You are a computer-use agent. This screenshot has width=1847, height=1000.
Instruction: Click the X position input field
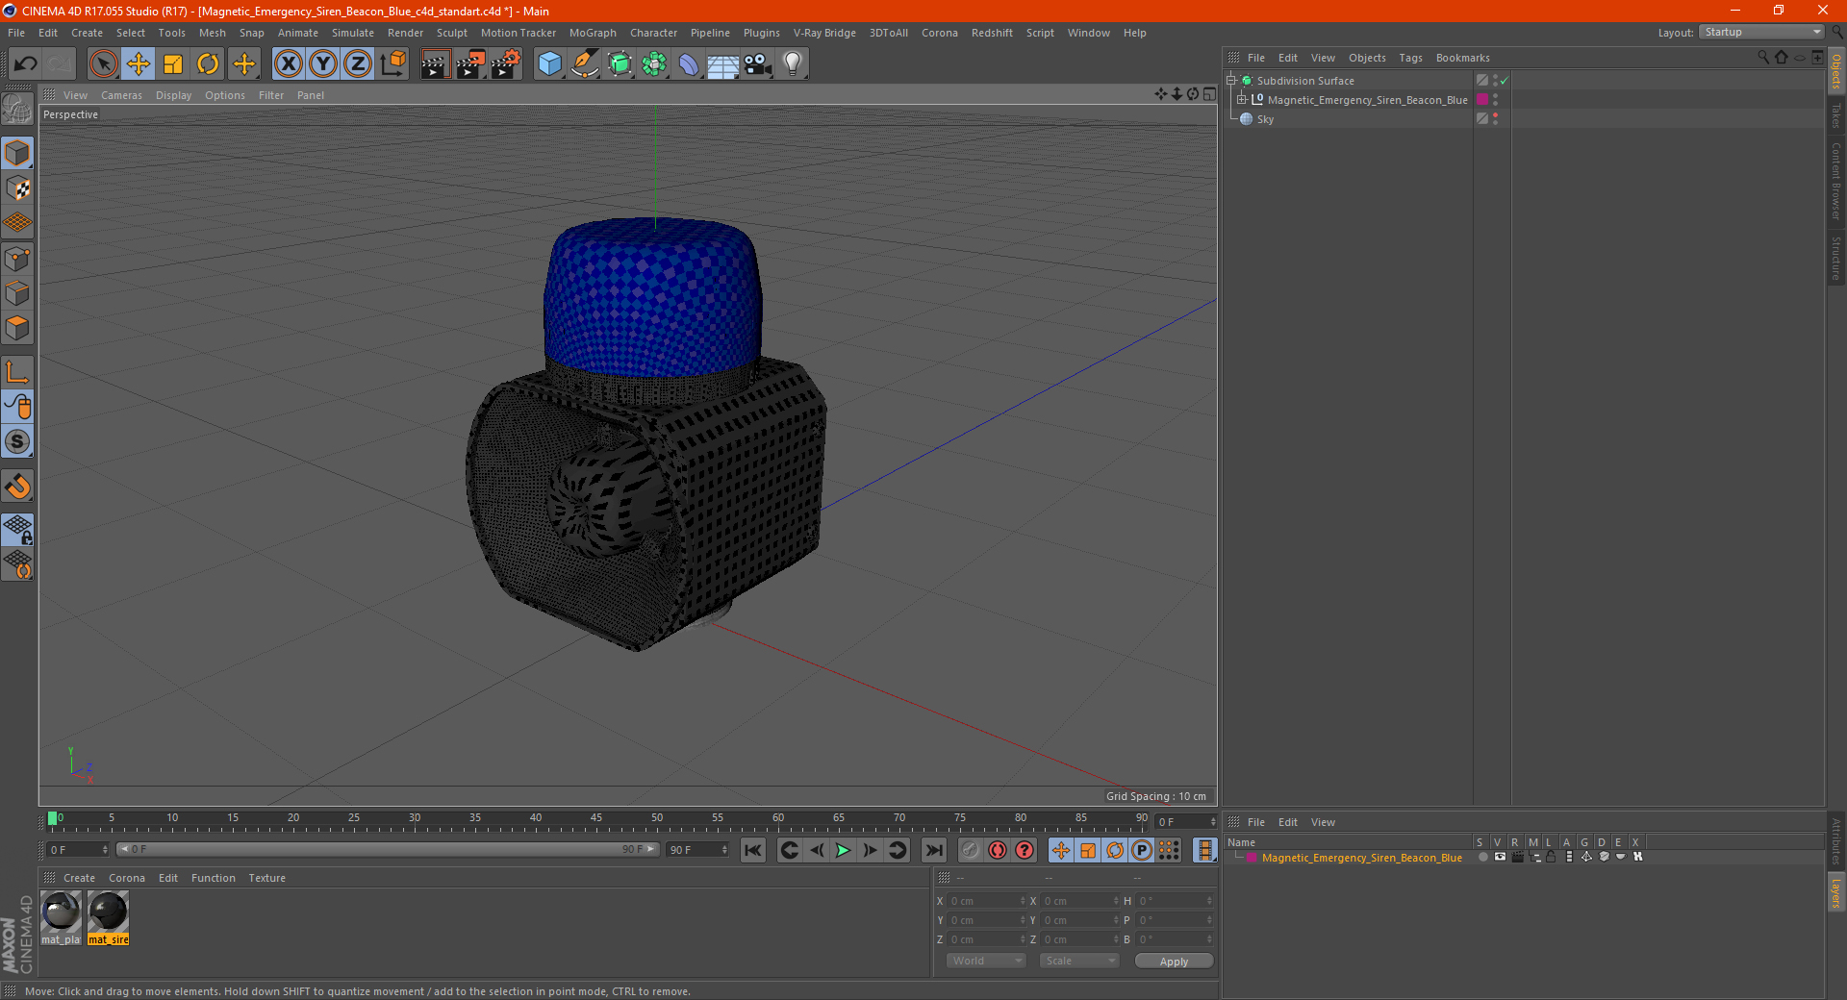pyautogui.click(x=988, y=901)
